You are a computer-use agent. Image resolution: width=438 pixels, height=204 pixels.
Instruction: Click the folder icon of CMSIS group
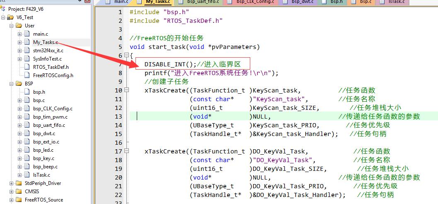tap(19, 192)
